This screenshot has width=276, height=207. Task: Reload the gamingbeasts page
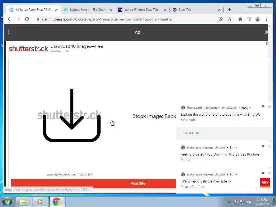click(x=27, y=19)
